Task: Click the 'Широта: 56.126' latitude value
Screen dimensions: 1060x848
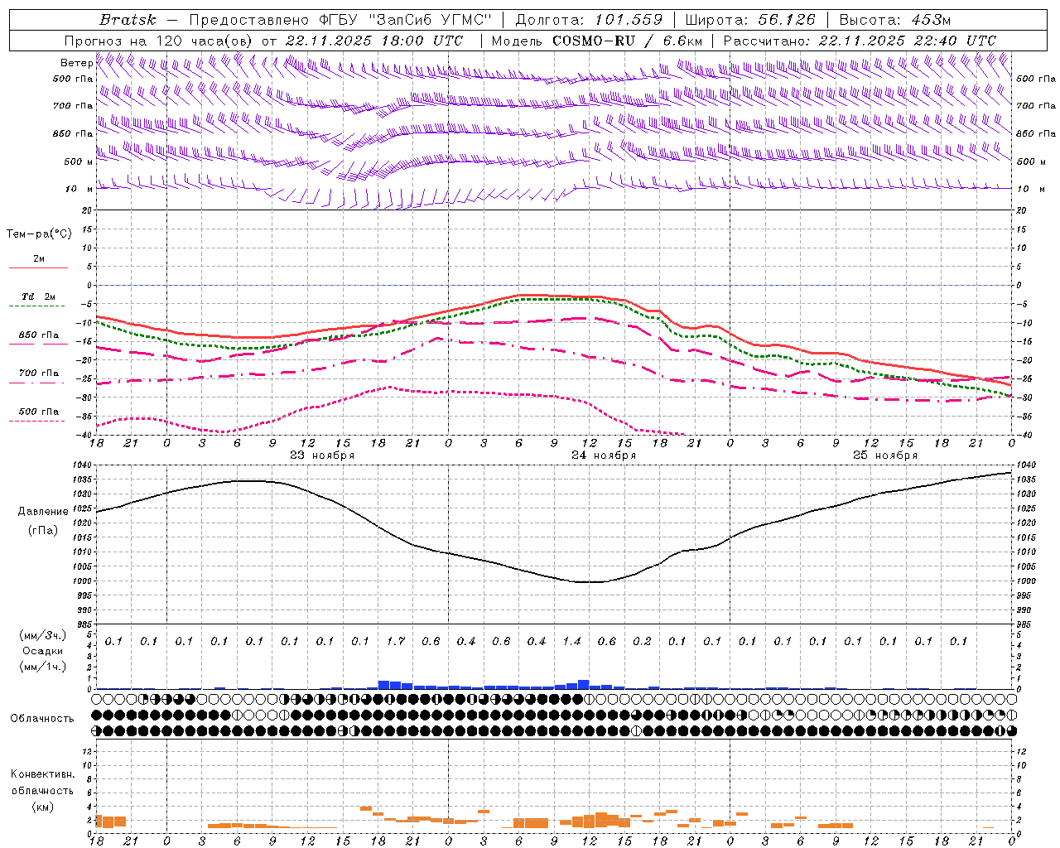Action: coord(750,20)
